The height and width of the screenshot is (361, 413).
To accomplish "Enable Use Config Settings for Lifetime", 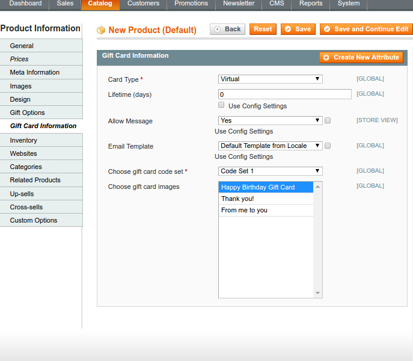I will click(222, 106).
